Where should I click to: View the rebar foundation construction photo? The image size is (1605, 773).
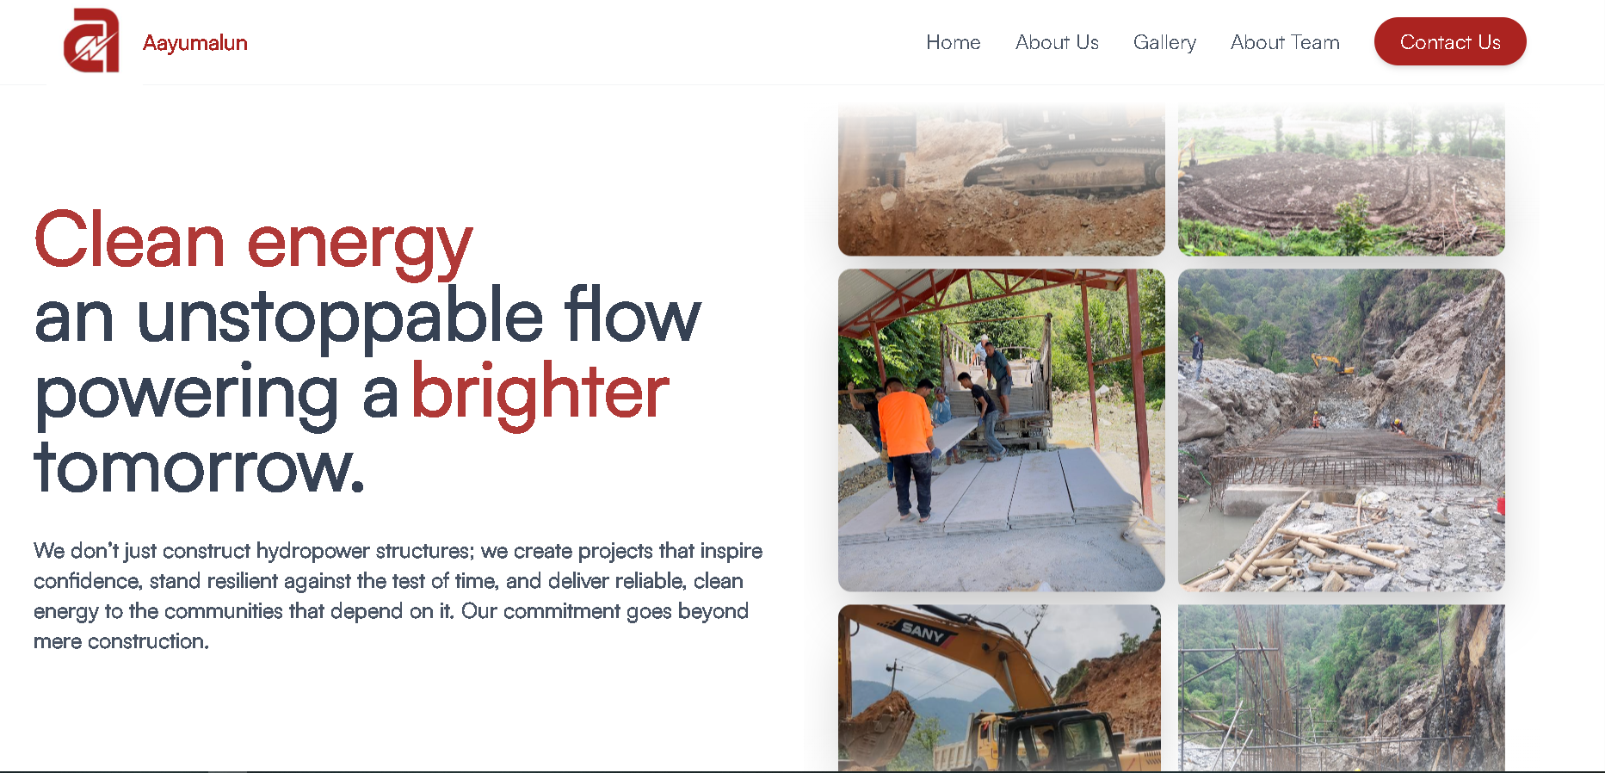tap(1342, 430)
